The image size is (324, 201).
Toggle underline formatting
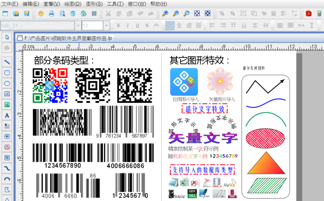click(x=137, y=25)
